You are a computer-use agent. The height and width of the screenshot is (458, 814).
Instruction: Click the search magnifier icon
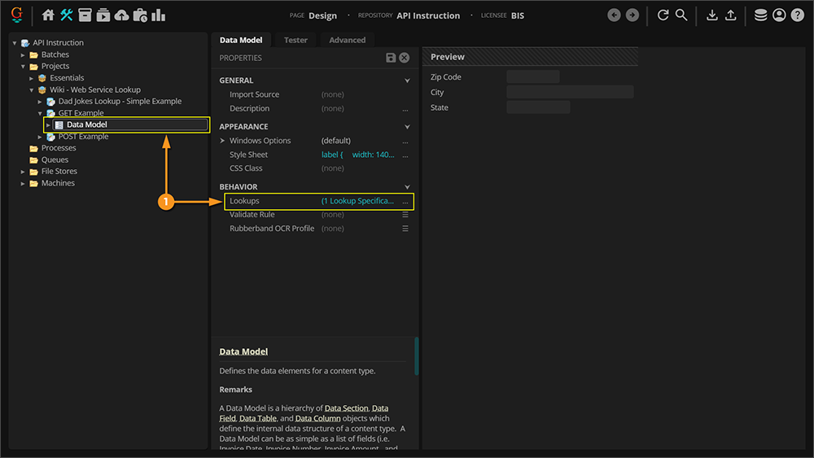(x=681, y=15)
